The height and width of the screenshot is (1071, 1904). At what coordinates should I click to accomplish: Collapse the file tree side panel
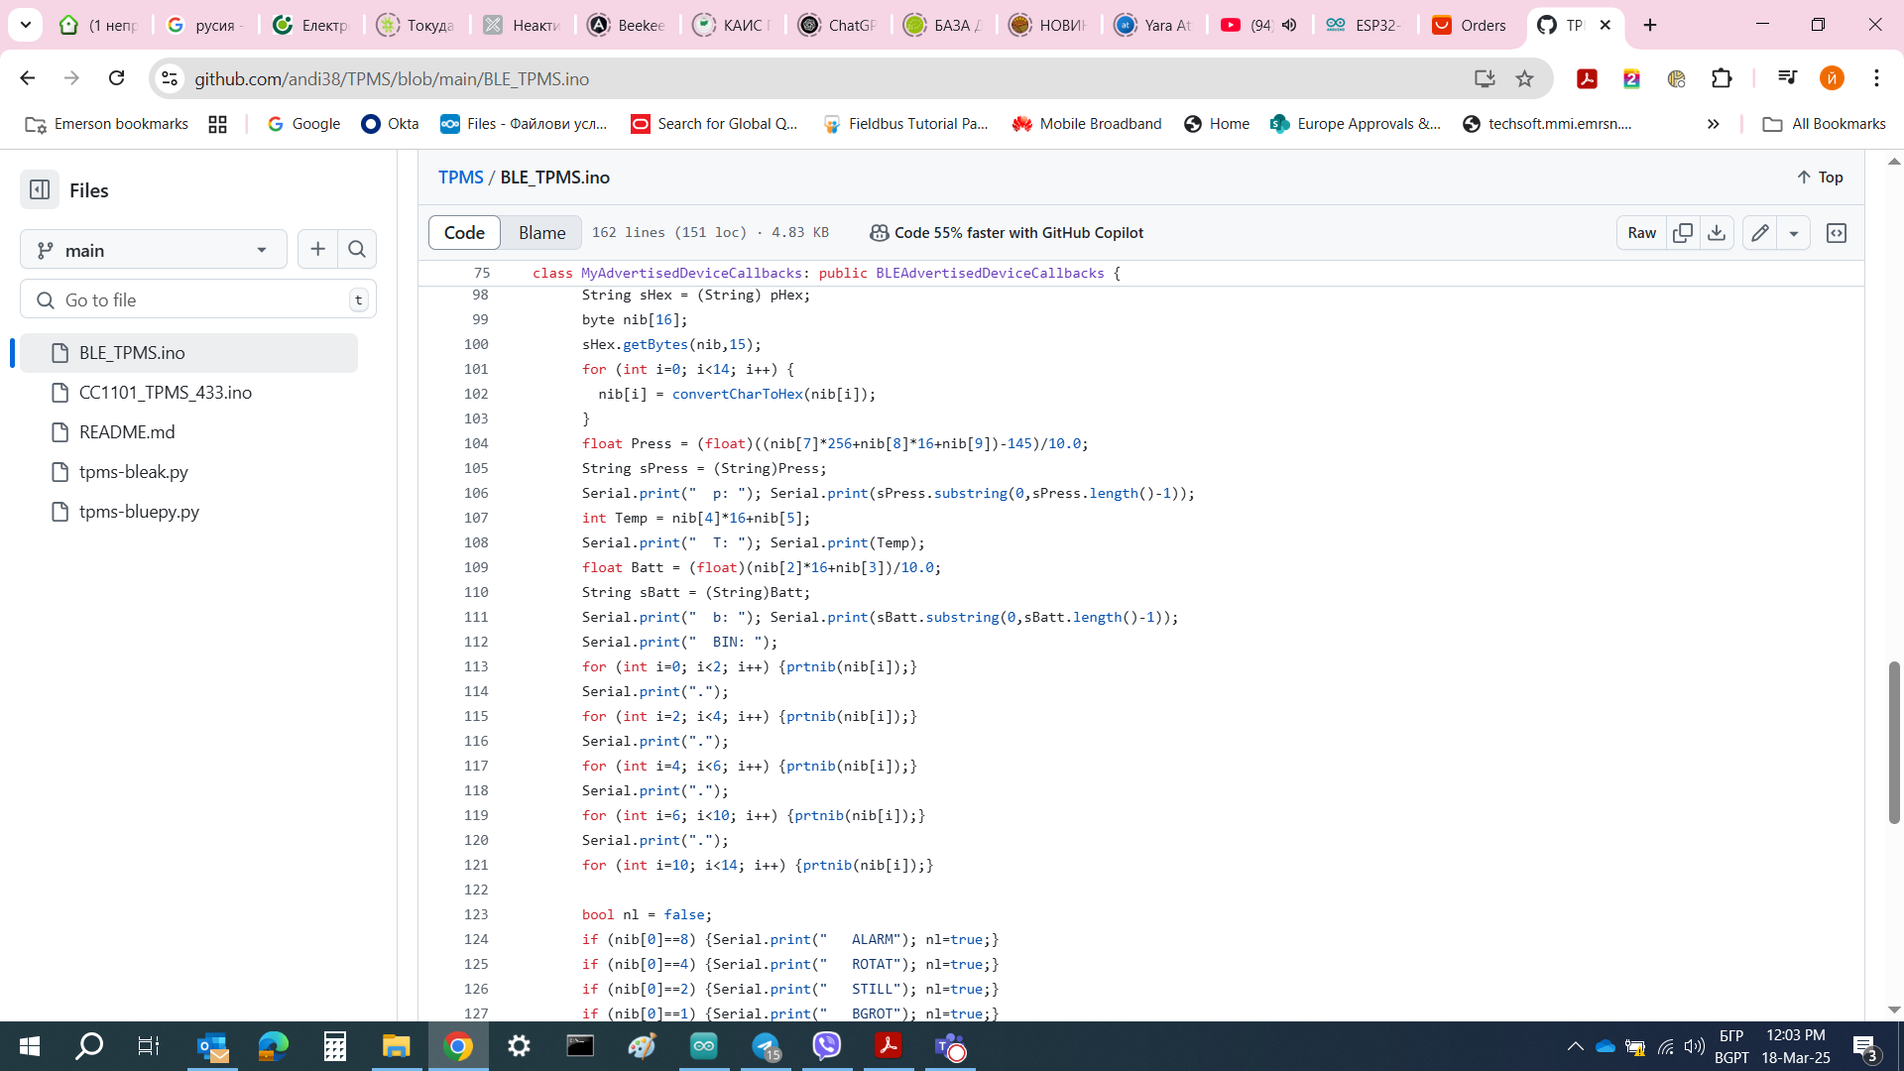pos(40,189)
